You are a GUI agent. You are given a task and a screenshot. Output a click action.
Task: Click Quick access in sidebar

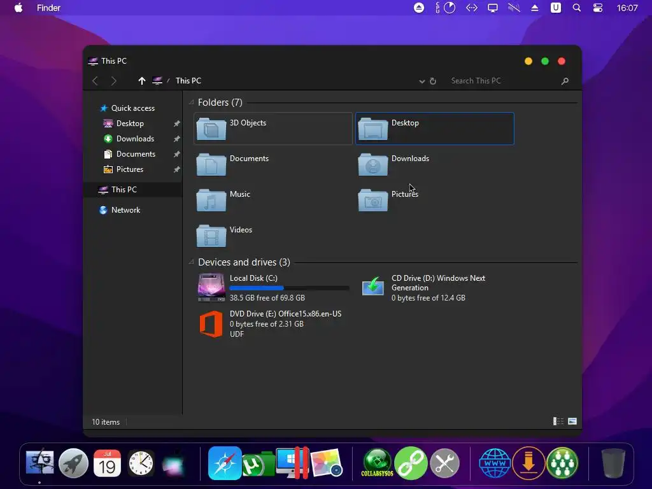(127, 108)
